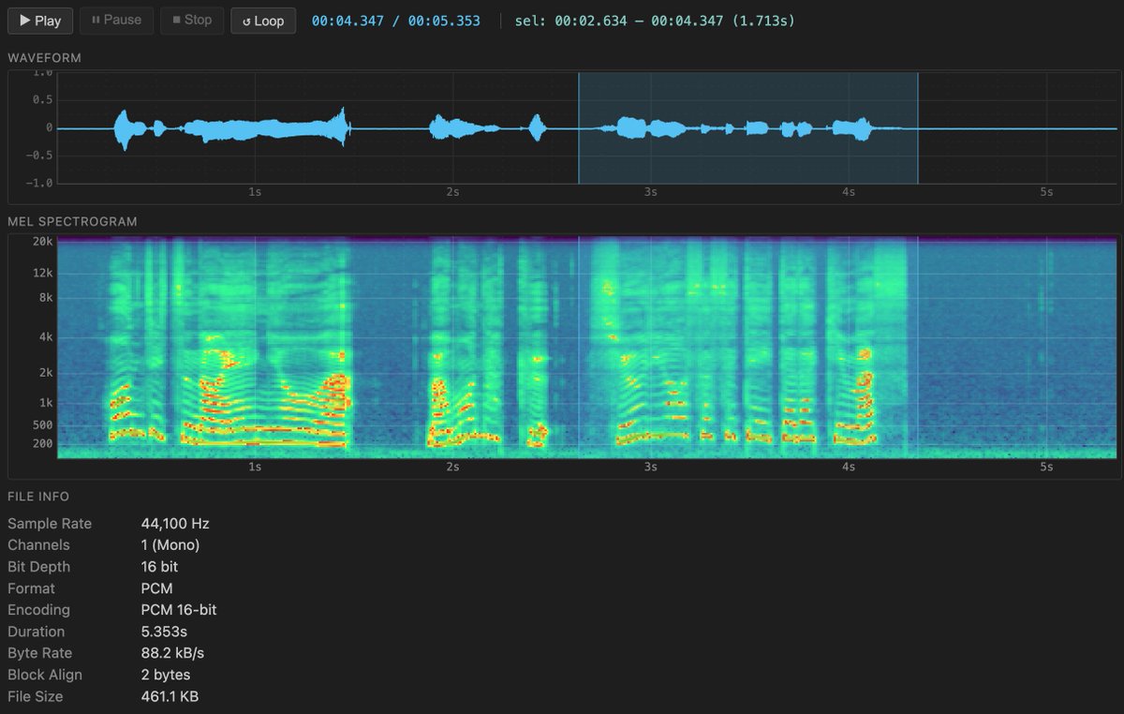Viewport: 1124px width, 714px height.
Task: Click the left edge of waveform selection
Action: coord(579,127)
